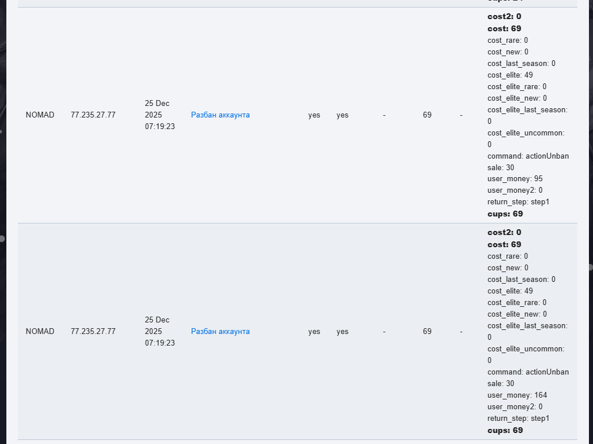Click "cost_elite: 49" in the lower row
This screenshot has width=593, height=444.
click(510, 291)
